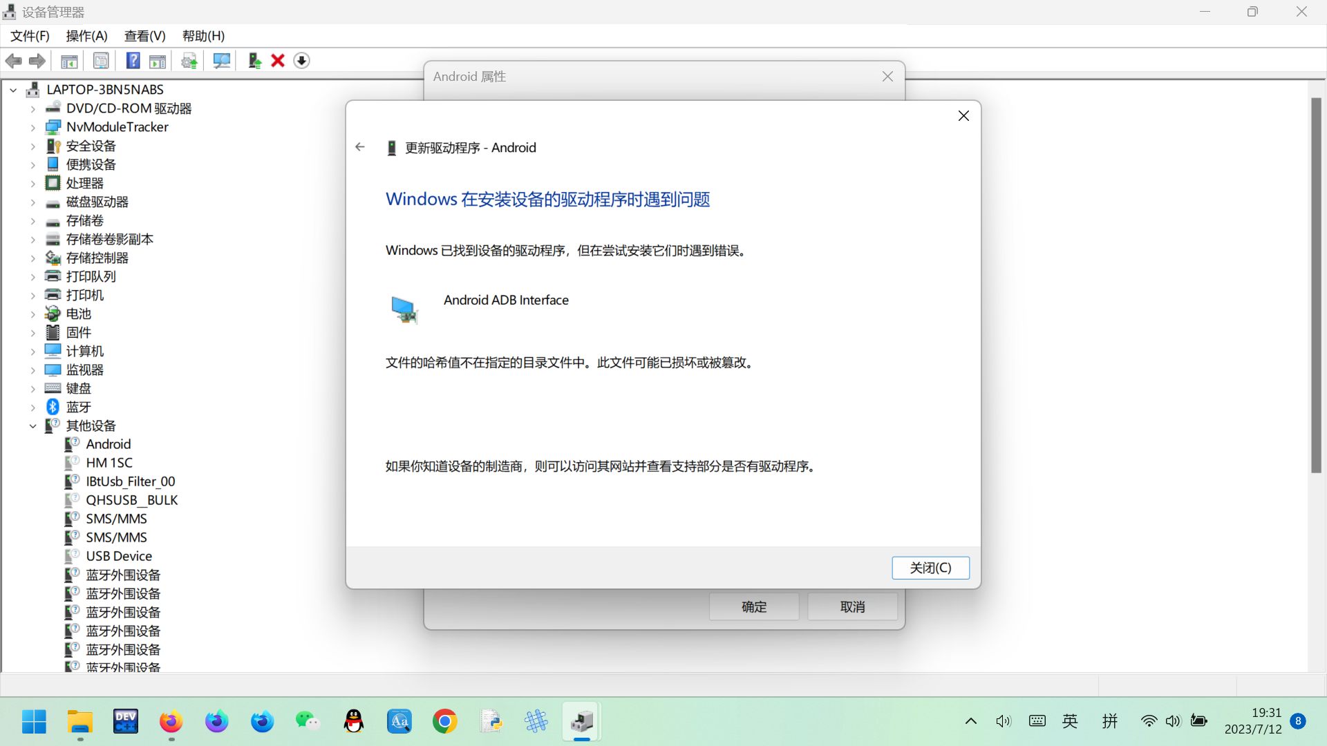
Task: Select the Android device under 其他设备
Action: (x=108, y=444)
